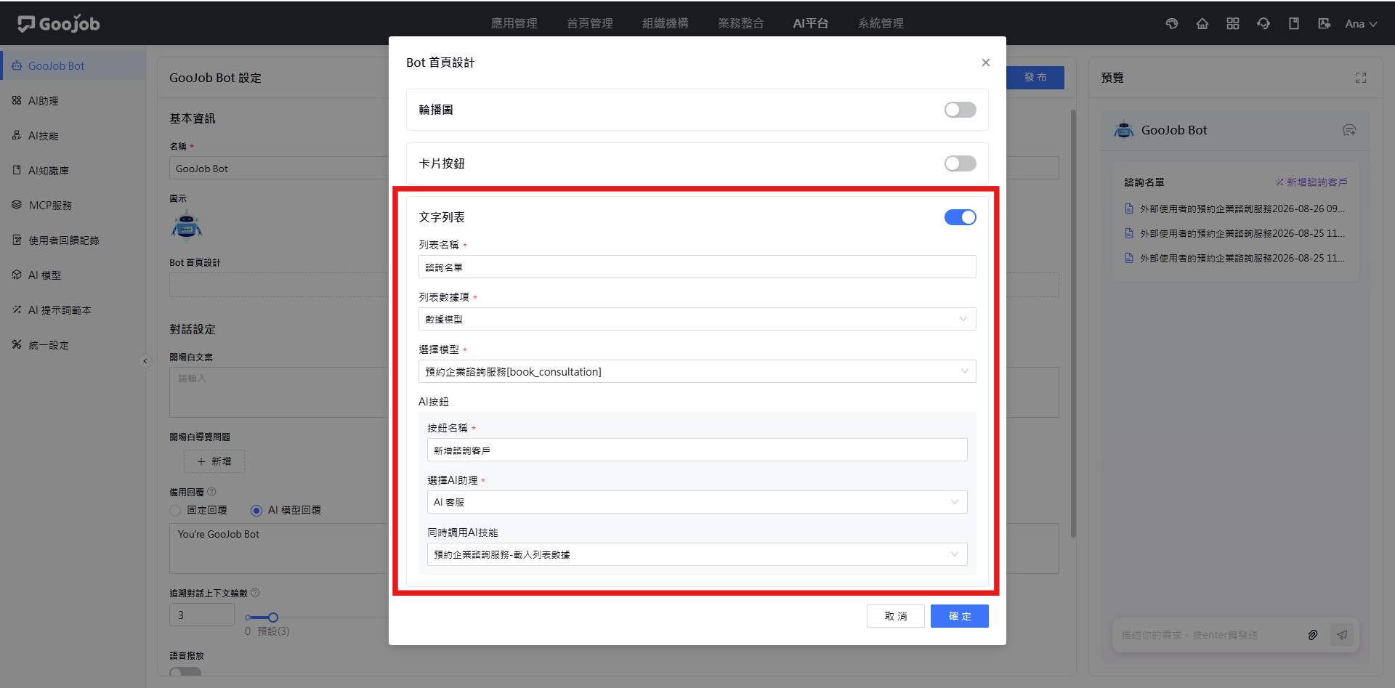This screenshot has width=1395, height=688.
Task: Open the document icon in top bar
Action: 1294,23
